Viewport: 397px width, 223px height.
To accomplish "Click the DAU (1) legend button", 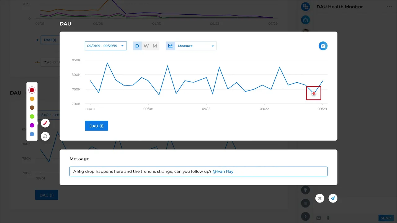I will click(x=96, y=126).
